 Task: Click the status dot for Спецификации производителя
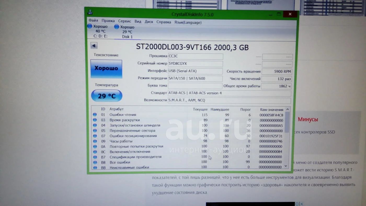pos(95,157)
